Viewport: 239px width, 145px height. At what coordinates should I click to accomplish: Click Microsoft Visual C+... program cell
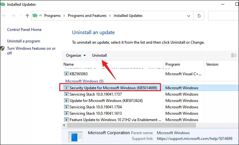click(183, 74)
